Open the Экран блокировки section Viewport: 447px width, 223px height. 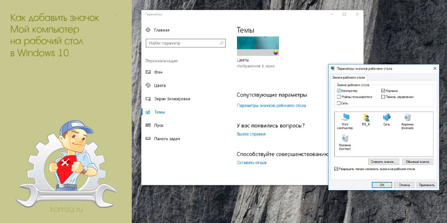[x=172, y=98]
